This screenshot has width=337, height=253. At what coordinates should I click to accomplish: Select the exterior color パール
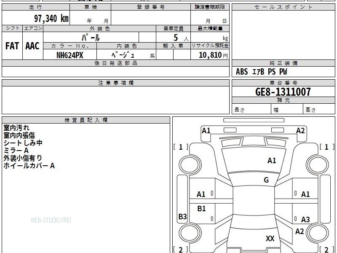pos(91,38)
